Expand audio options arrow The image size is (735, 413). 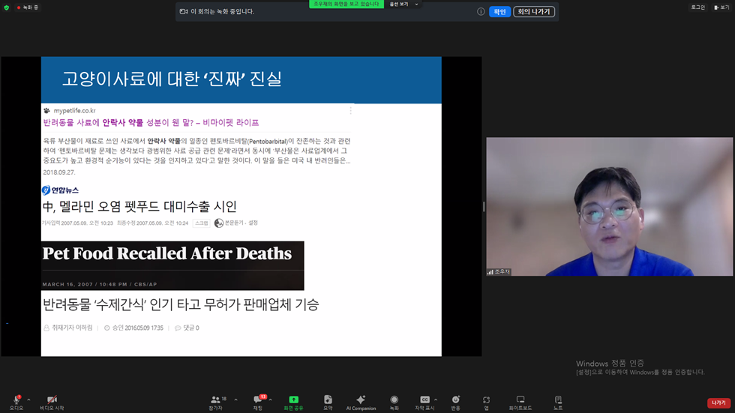click(x=28, y=400)
